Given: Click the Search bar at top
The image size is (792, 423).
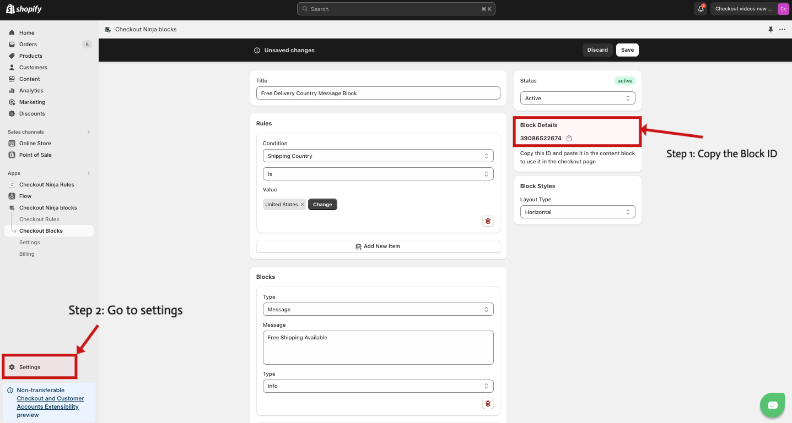Looking at the screenshot, I should click(x=396, y=9).
